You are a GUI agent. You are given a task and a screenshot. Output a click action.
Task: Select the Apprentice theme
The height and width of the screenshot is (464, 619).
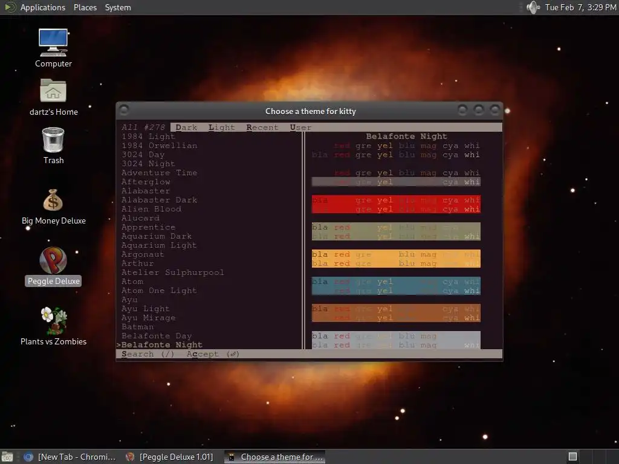[148, 227]
